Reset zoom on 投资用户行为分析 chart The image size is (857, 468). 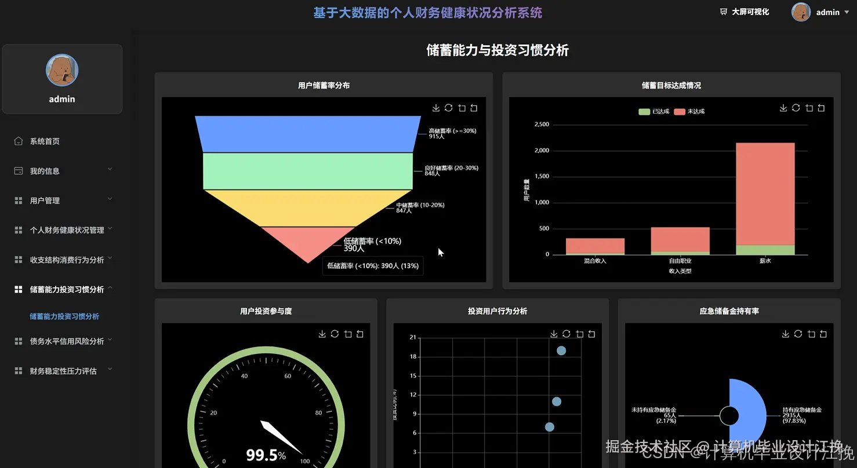pyautogui.click(x=591, y=334)
